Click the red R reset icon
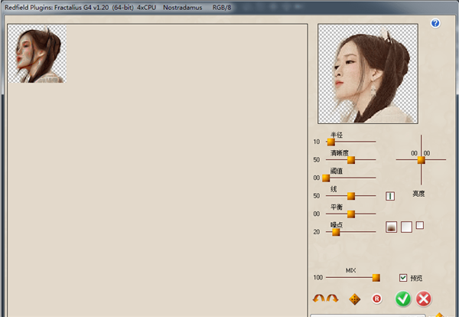Viewport: 459px width, 317px height. pyautogui.click(x=376, y=299)
